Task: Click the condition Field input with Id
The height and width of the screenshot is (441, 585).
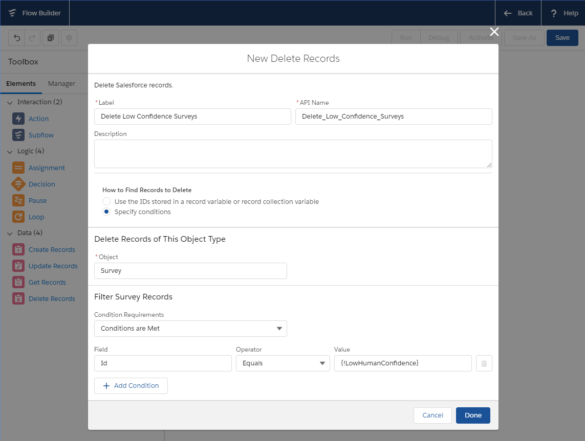Action: point(163,363)
